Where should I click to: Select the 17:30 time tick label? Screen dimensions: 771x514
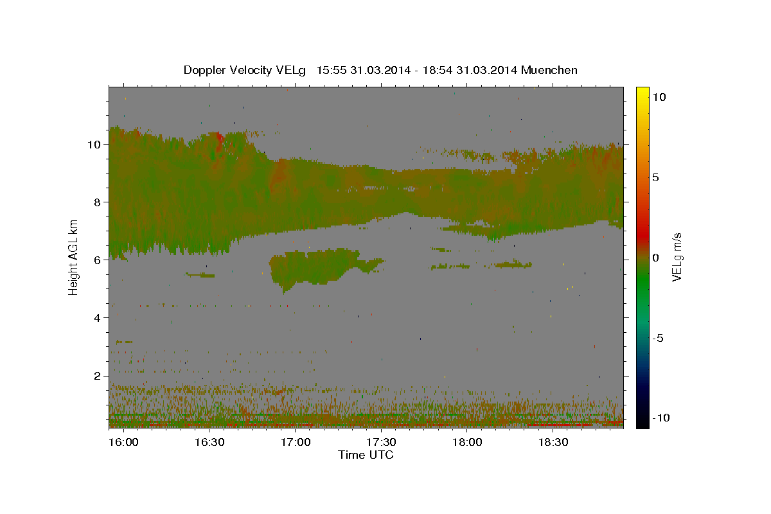(x=382, y=442)
